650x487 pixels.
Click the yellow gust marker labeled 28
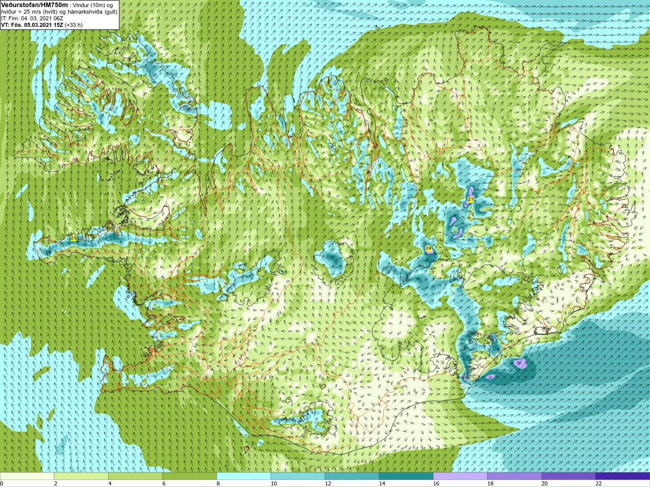coord(429,248)
